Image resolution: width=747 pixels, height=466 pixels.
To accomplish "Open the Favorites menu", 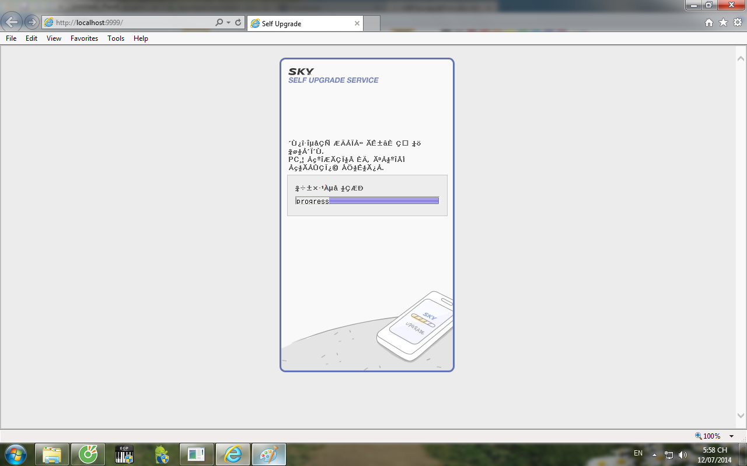I will point(84,38).
